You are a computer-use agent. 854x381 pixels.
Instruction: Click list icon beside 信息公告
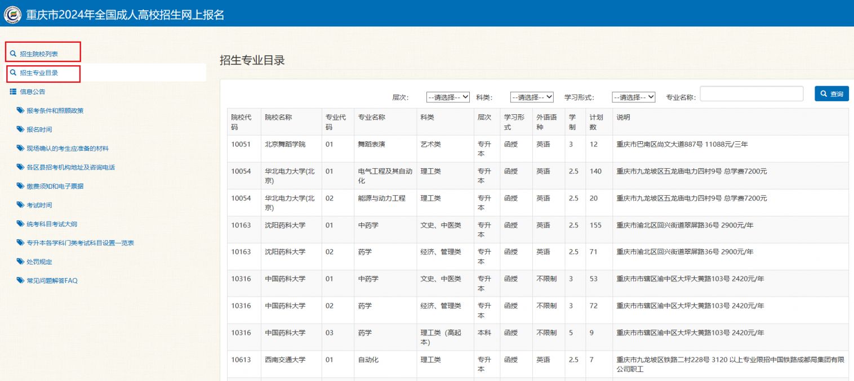(13, 91)
